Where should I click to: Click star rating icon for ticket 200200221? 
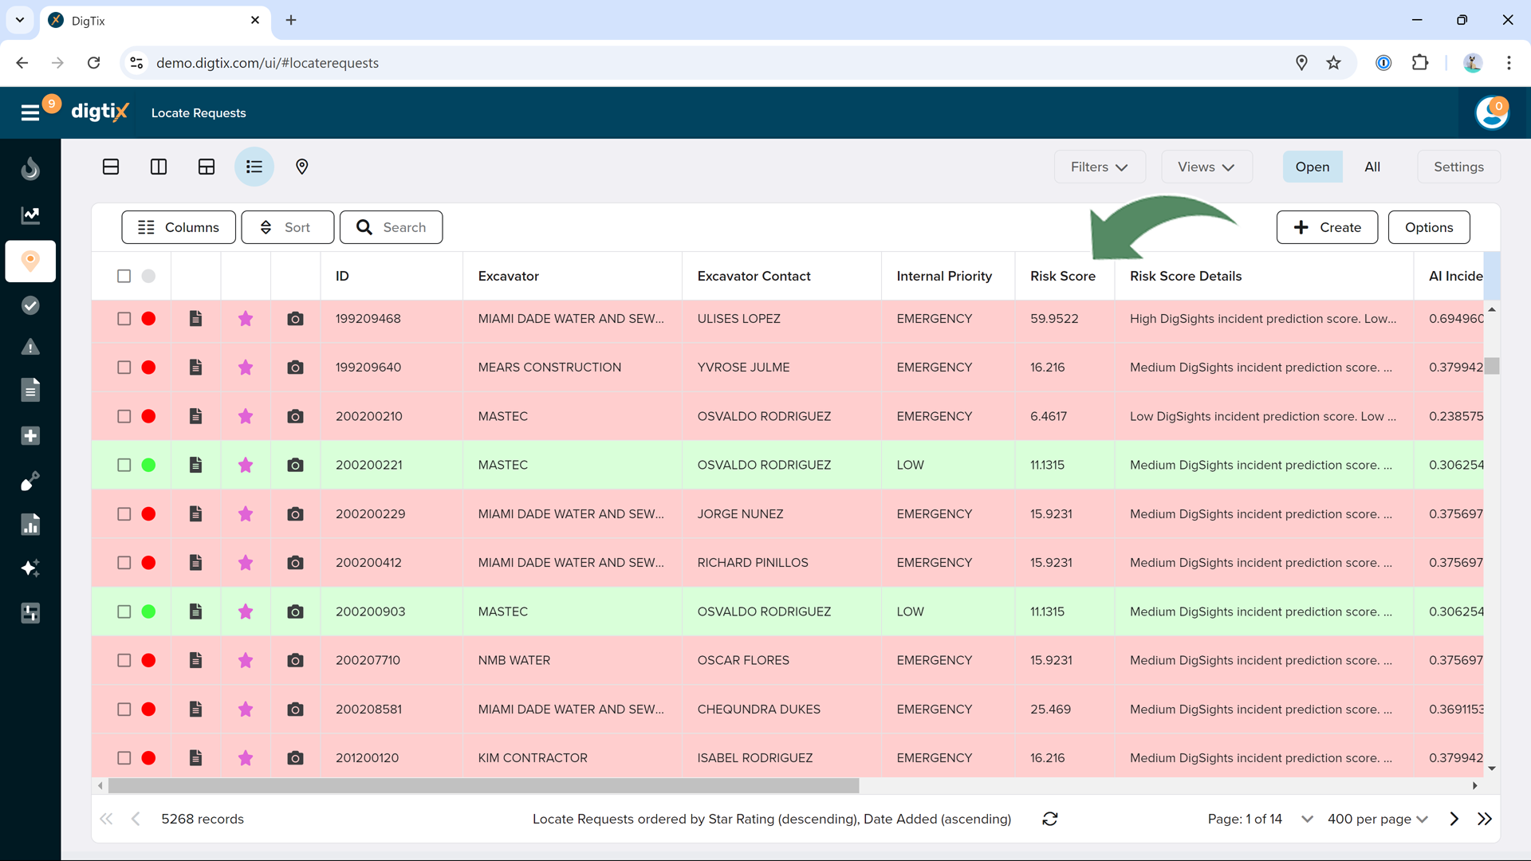click(246, 465)
